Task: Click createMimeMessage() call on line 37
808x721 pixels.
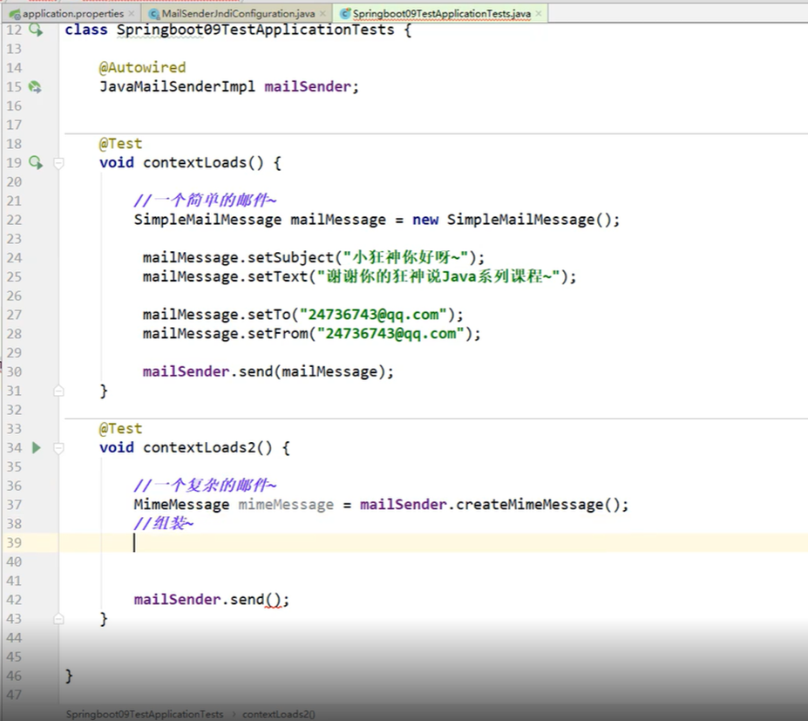Action: pyautogui.click(x=538, y=505)
